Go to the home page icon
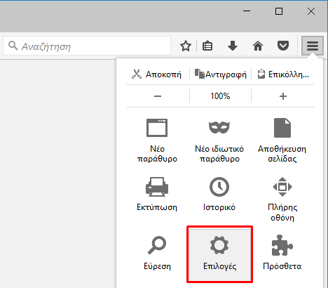This screenshot has height=288, width=328. [258, 46]
